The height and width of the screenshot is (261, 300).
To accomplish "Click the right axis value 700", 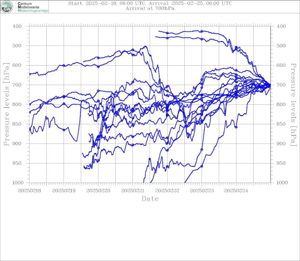I will 281,85.
